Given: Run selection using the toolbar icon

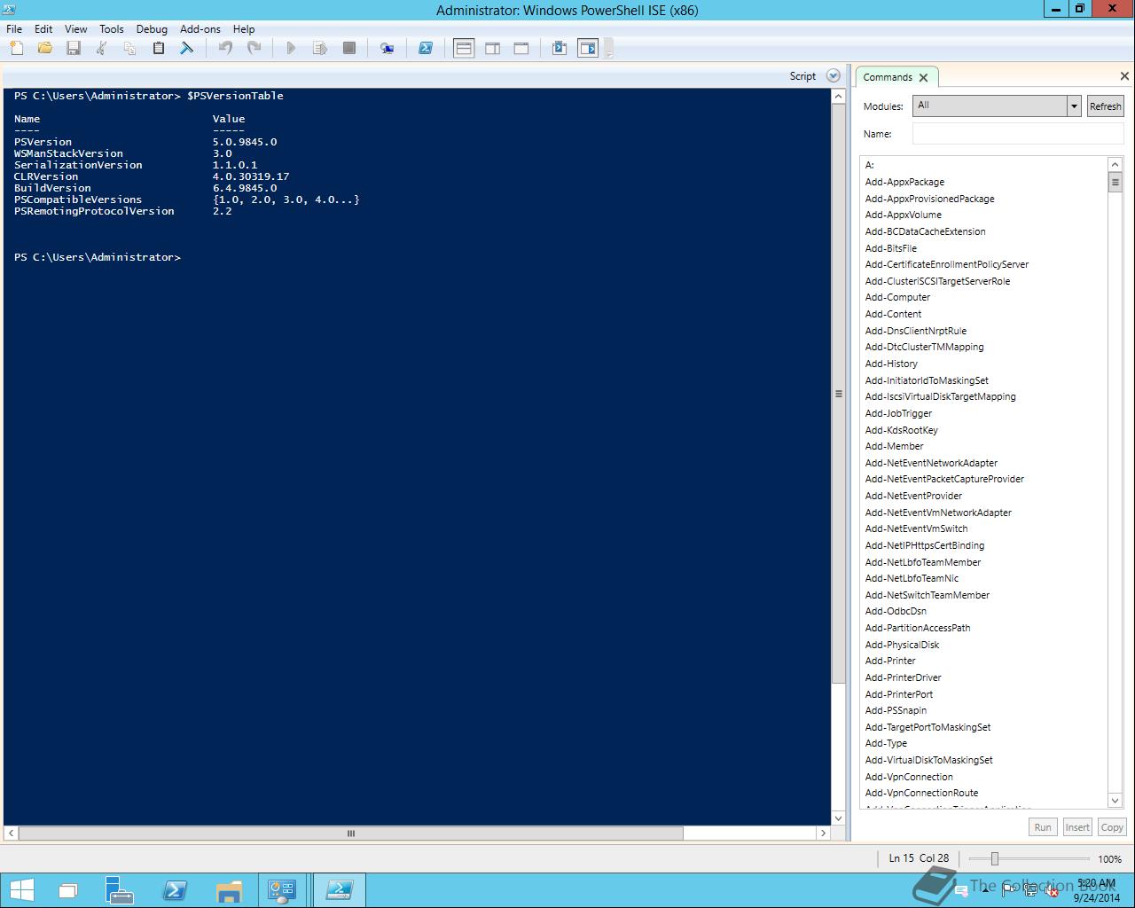Looking at the screenshot, I should (320, 48).
